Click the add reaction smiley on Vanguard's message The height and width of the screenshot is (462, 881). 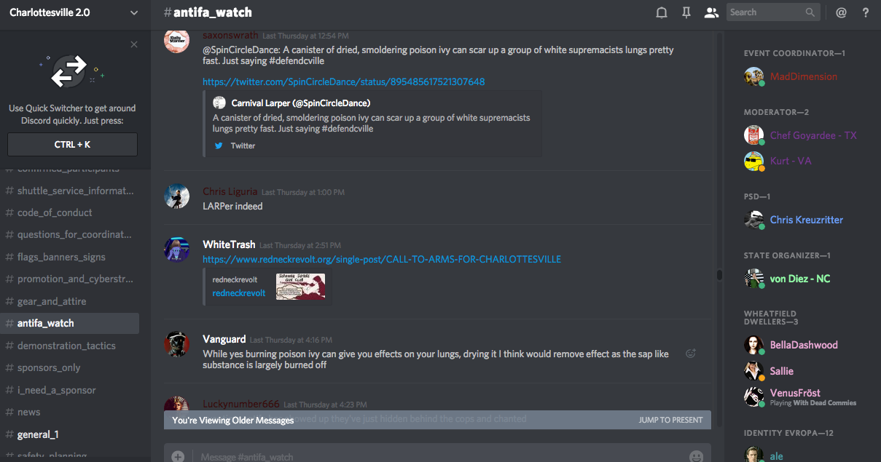pos(691,354)
